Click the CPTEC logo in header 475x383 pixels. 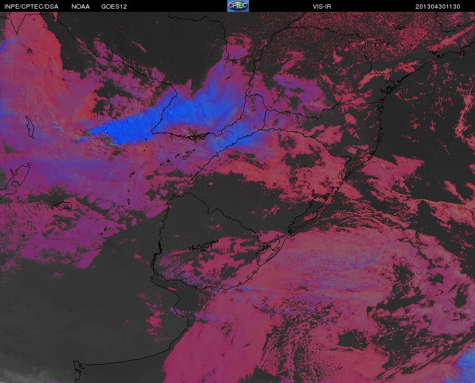click(238, 6)
